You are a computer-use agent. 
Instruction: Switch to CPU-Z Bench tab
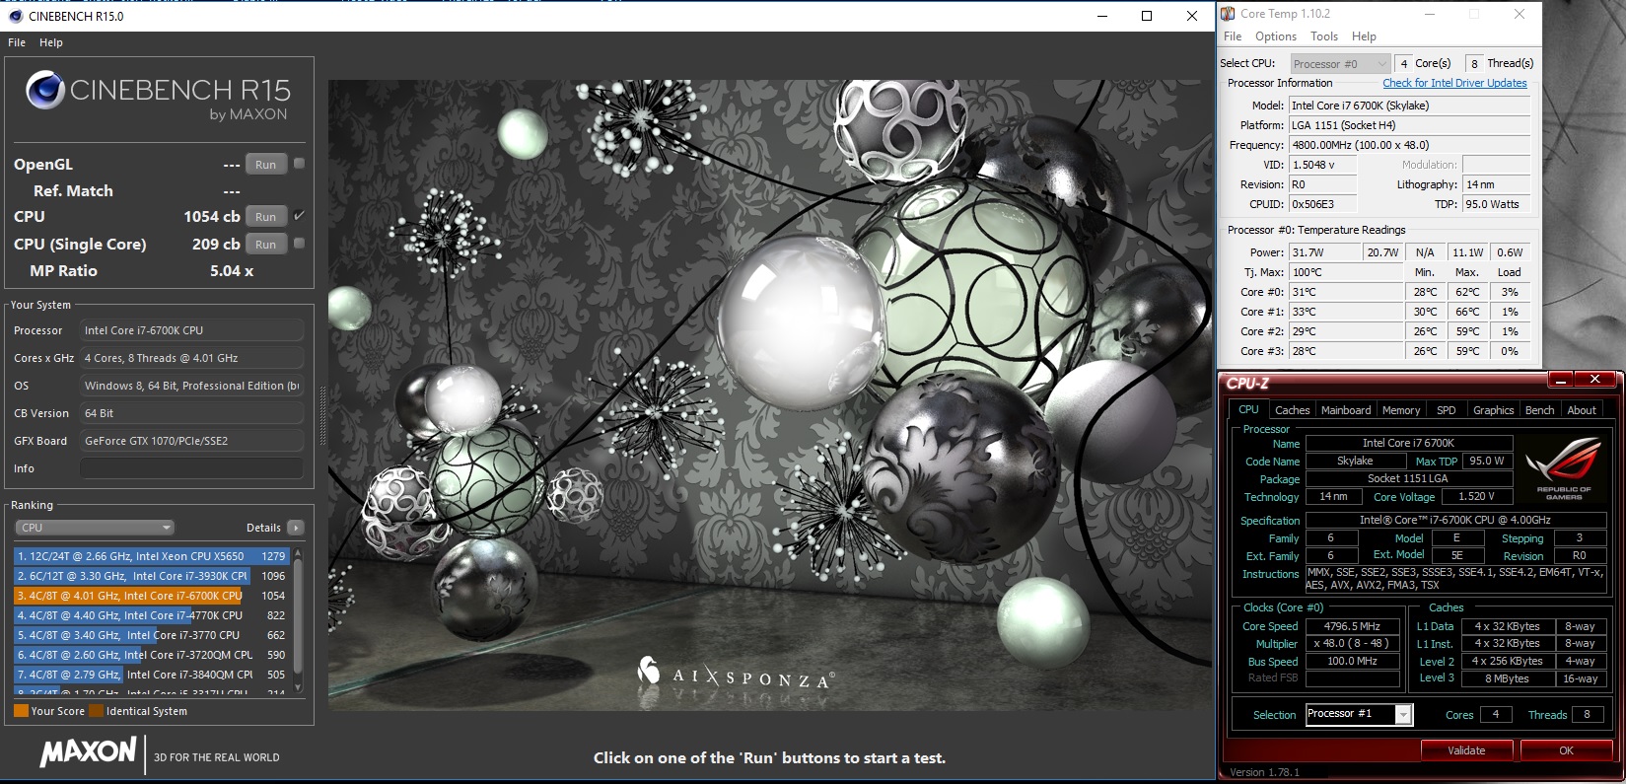pyautogui.click(x=1539, y=410)
